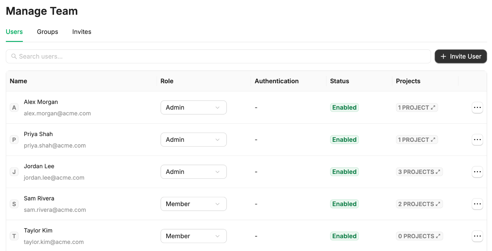492x251 pixels.
Task: Open the more options menu for Jordan Lee
Action: coord(477,172)
